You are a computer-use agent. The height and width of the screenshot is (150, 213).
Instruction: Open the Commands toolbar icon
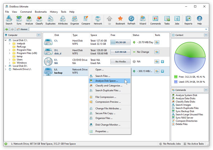[155, 20]
